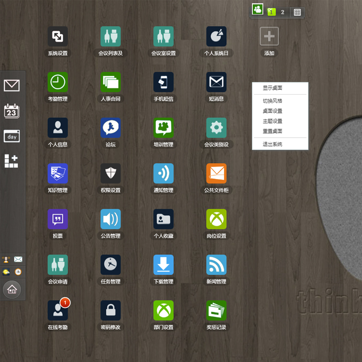Screen dimensions: 362x362
Task: Switch to desktop page 2
Action: coord(282,12)
